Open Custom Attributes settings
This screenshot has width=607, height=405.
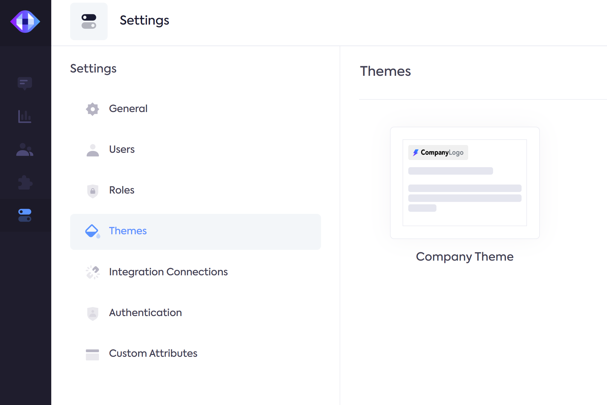[x=153, y=353]
